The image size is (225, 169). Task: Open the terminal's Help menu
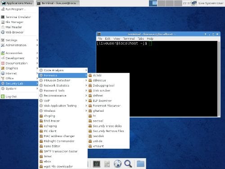(150, 39)
